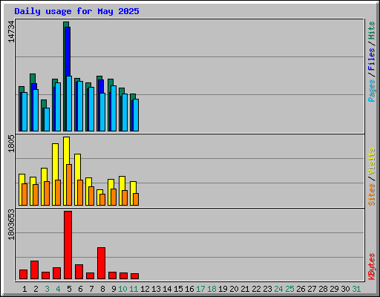Click the blue Files legend label
Image resolution: width=380 pixels, height=297 pixels.
click(372, 59)
